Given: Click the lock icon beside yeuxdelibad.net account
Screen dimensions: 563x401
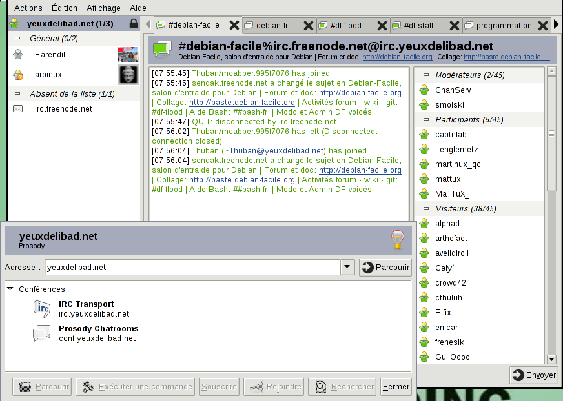Looking at the screenshot, I should (133, 24).
